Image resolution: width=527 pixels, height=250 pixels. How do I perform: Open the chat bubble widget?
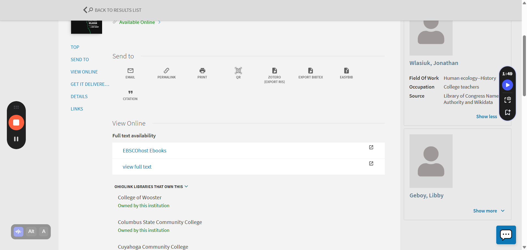[506, 235]
